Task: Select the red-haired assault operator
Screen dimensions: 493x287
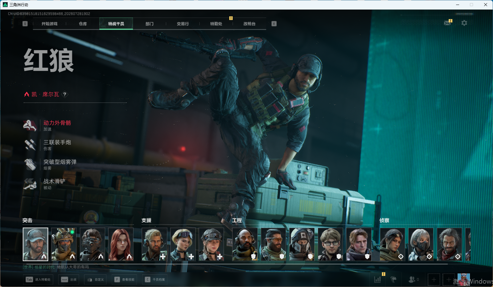Action: pos(121,244)
